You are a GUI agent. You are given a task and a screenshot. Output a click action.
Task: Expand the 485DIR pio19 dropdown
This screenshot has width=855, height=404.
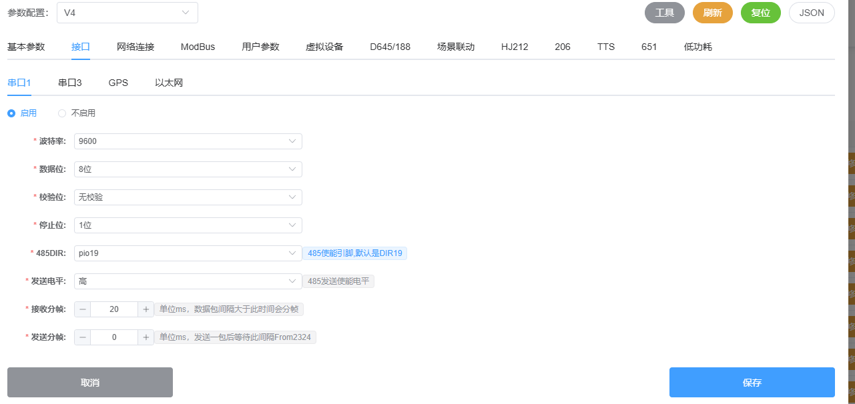coord(188,253)
